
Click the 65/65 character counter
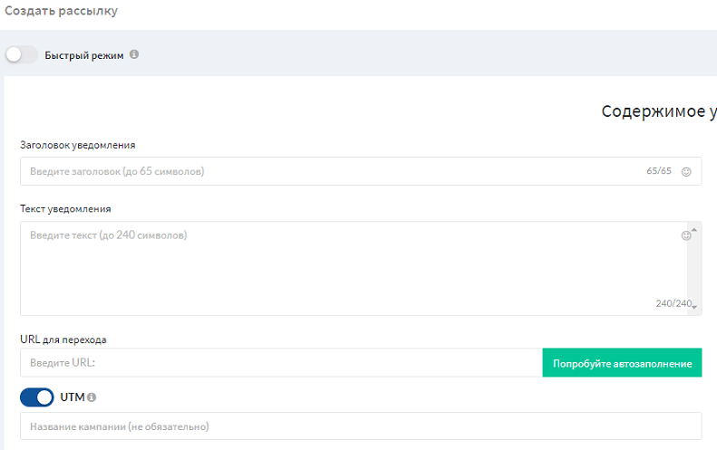pos(659,171)
